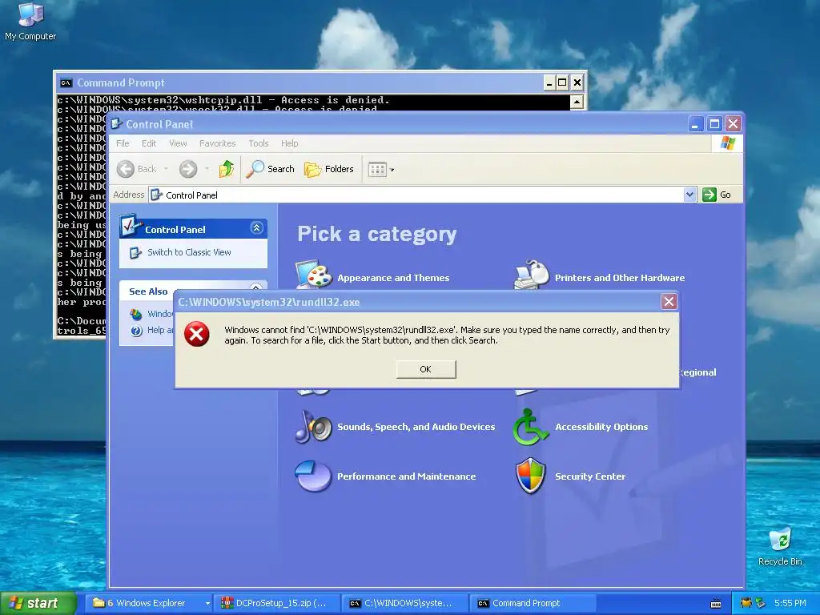Click the Windows logo in Control Panel menu bar

pyautogui.click(x=727, y=143)
